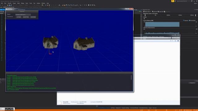Image resolution: width=198 pixels, height=111 pixels.
Task: Collapse the Process Memory section
Action: [x=143, y=21]
